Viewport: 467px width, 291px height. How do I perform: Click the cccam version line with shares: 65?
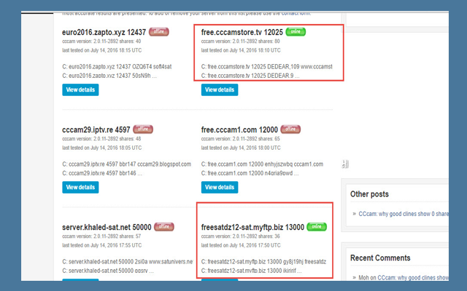click(240, 139)
